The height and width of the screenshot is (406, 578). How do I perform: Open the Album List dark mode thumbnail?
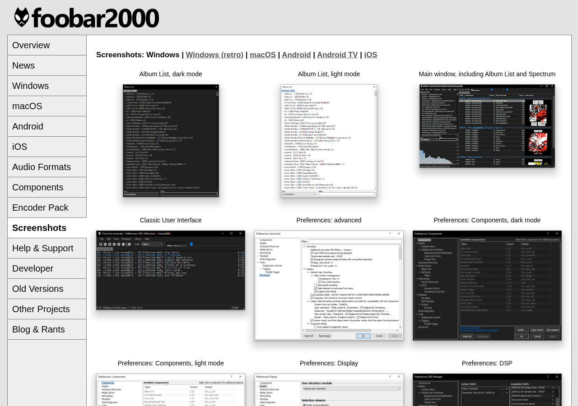[x=171, y=141]
